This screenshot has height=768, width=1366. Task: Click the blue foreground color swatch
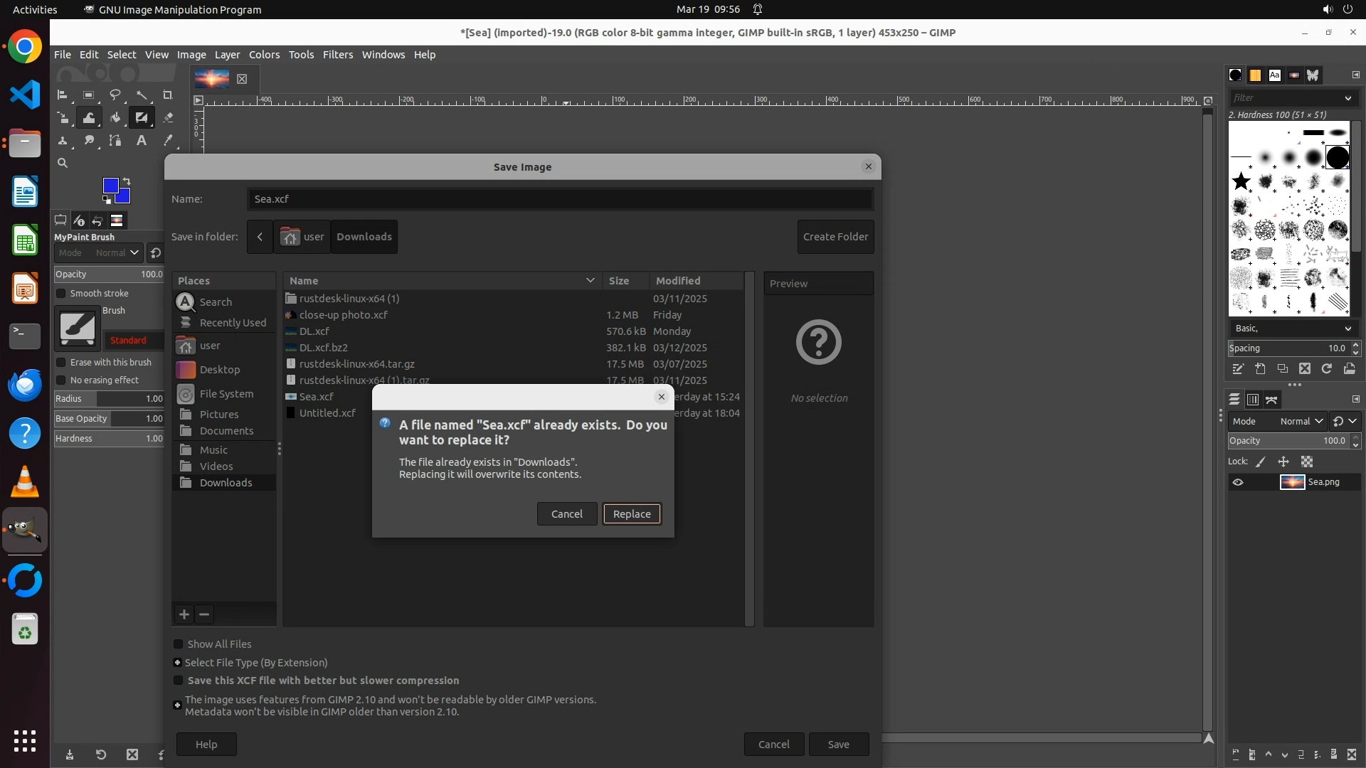[111, 186]
